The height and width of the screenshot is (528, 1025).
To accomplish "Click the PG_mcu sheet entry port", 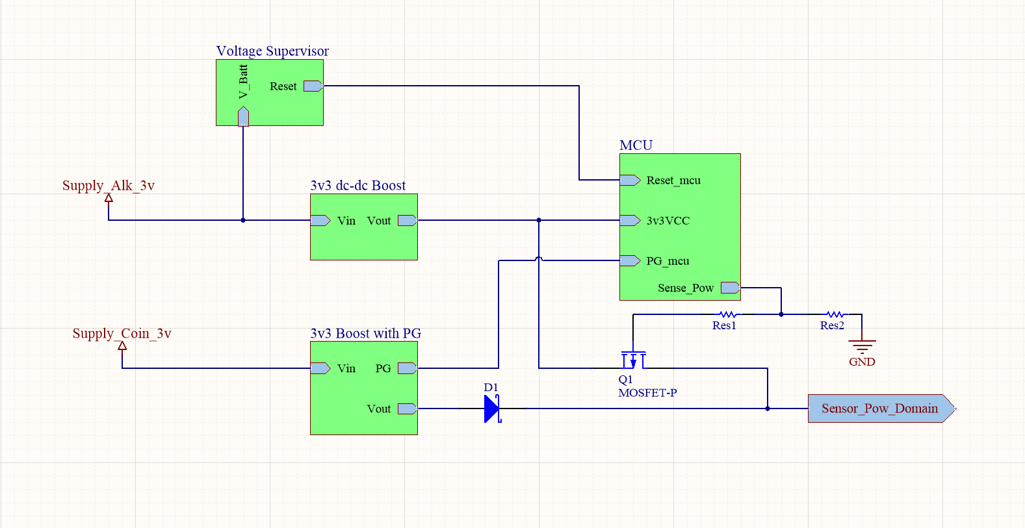I will click(x=630, y=260).
